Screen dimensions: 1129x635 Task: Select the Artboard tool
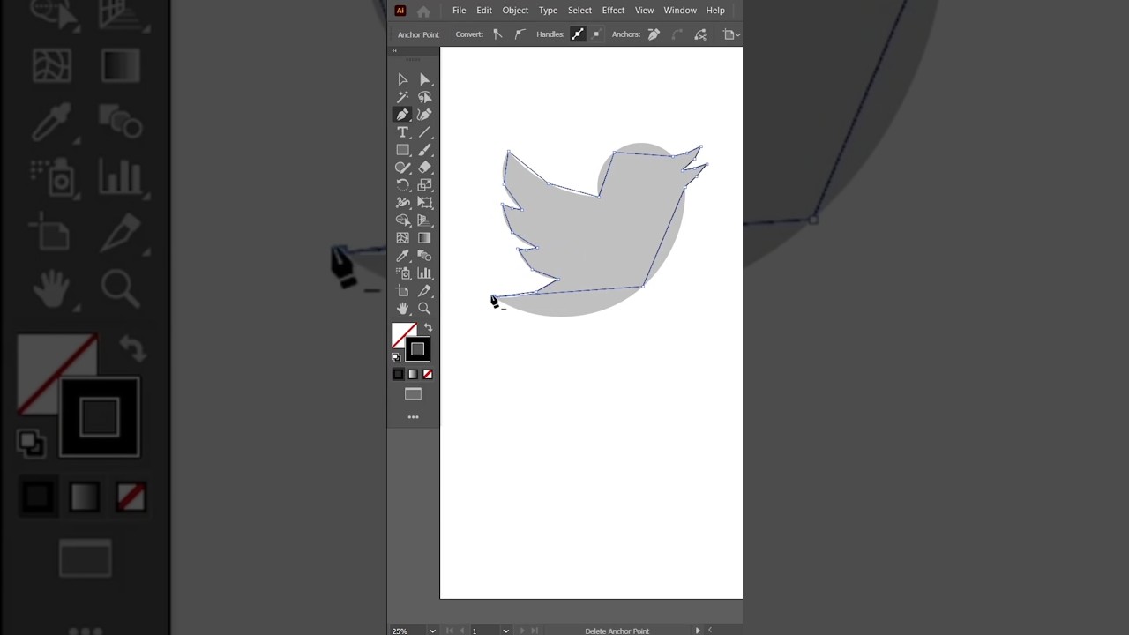pos(402,291)
